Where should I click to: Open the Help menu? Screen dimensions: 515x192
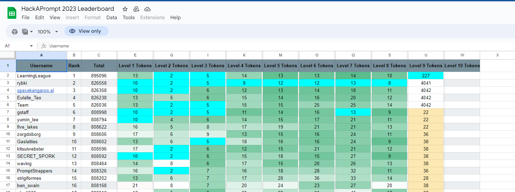pyautogui.click(x=175, y=17)
